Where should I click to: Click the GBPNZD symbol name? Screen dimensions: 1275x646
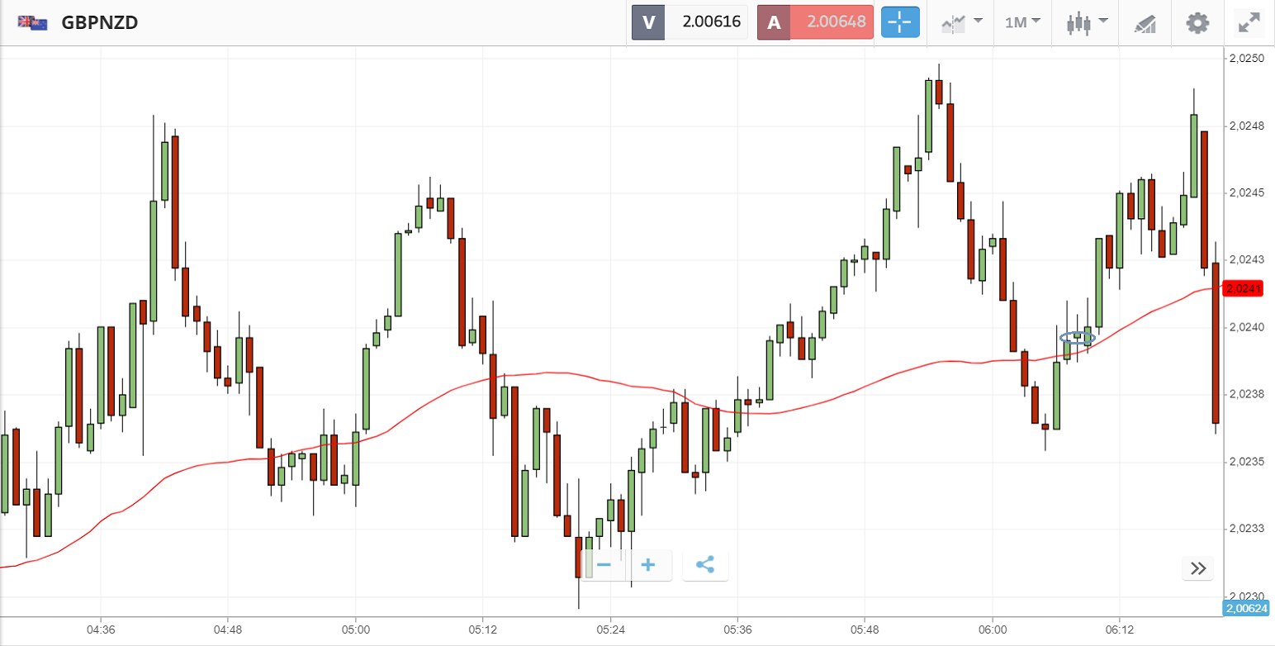coord(99,22)
